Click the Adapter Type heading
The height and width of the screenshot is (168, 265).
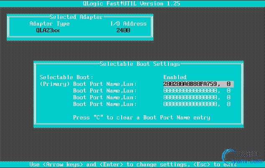click(49, 24)
